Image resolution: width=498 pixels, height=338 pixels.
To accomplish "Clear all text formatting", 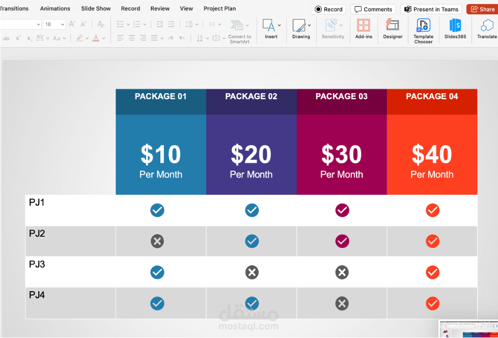I will (101, 24).
